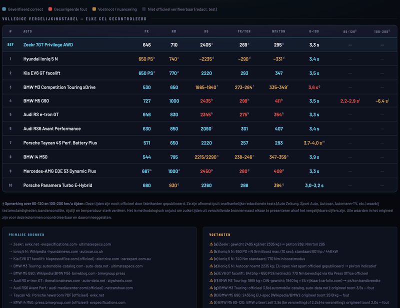The width and height of the screenshot is (400, 308).
Task: Click the 3,7–4,0 s value in the Taycan row
Action: click(314, 143)
